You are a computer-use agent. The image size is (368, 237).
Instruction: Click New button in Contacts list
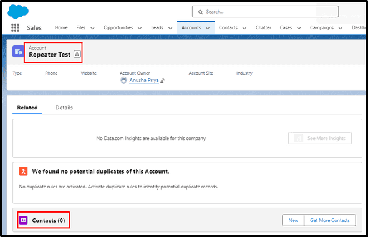[x=293, y=220]
